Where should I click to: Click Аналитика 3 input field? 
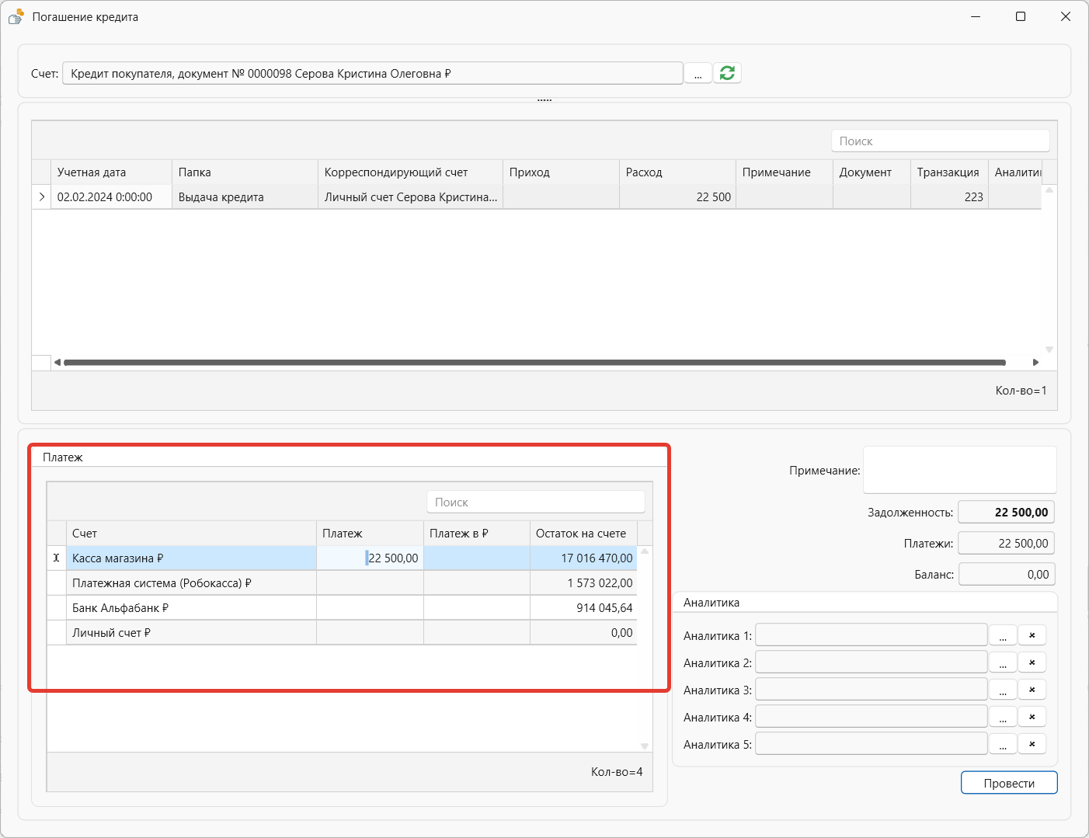click(872, 689)
